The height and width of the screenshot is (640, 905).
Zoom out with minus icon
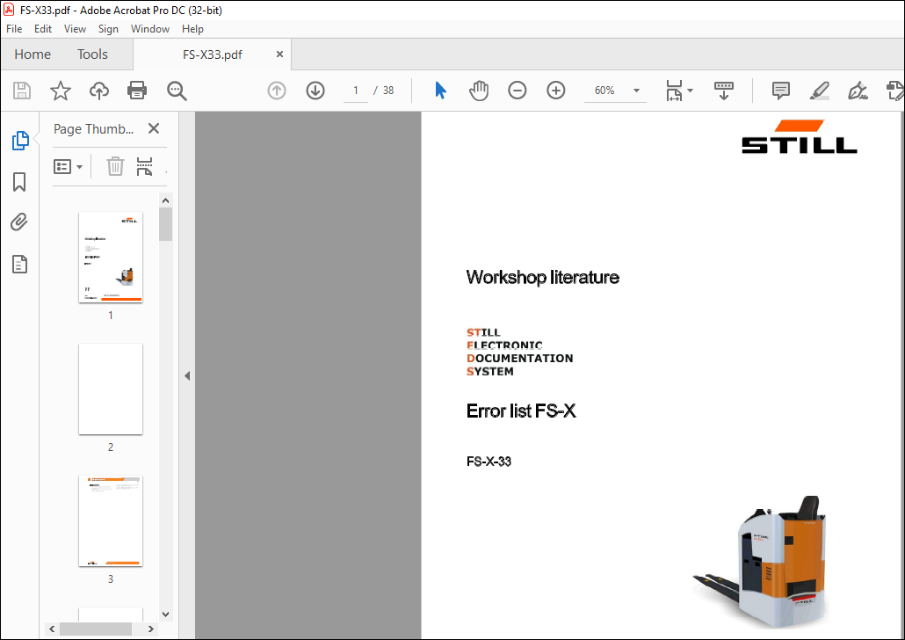518,91
